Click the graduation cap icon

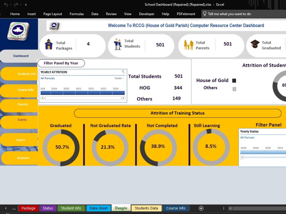[255, 44]
